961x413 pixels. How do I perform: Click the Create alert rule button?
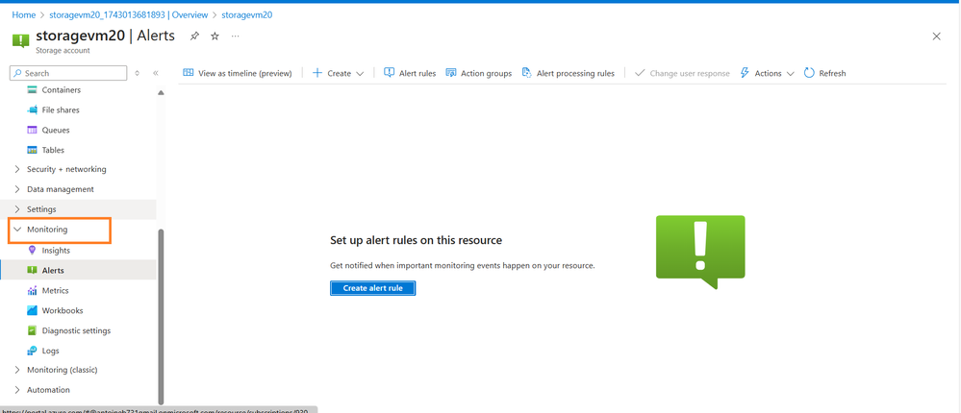click(372, 288)
